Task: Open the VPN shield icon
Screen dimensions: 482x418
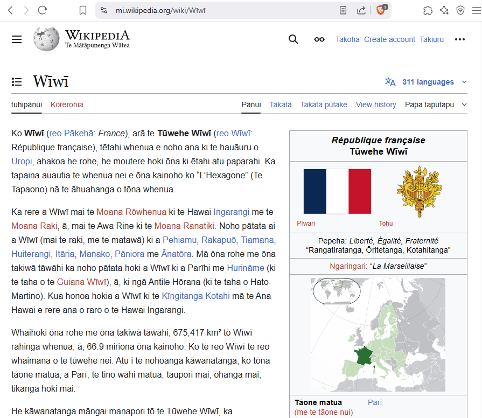Action: (460, 10)
